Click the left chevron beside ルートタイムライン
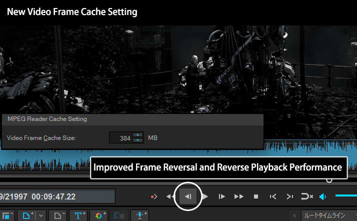The image size is (357, 221). pos(294,215)
